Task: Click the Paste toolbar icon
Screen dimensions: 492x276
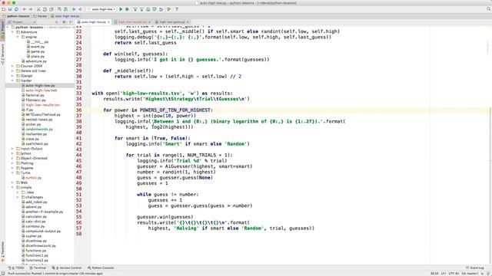Action: tap(52, 9)
